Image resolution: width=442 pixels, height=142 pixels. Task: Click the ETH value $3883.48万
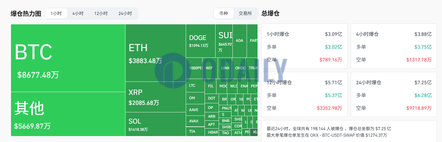(145, 61)
